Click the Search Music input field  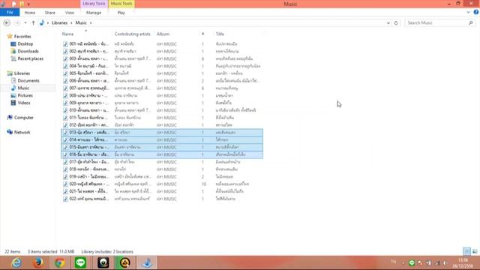pos(436,22)
